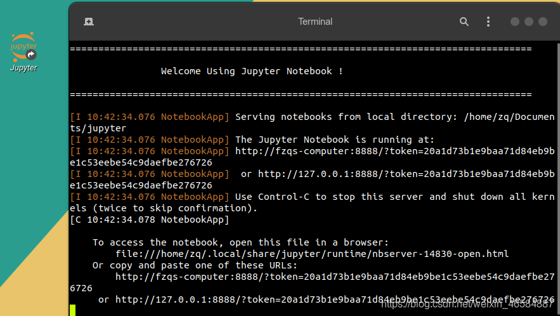Click the 'Welcome Using Jupyter Notebook !' text
Viewport: 560px width, 316px height.
252,71
